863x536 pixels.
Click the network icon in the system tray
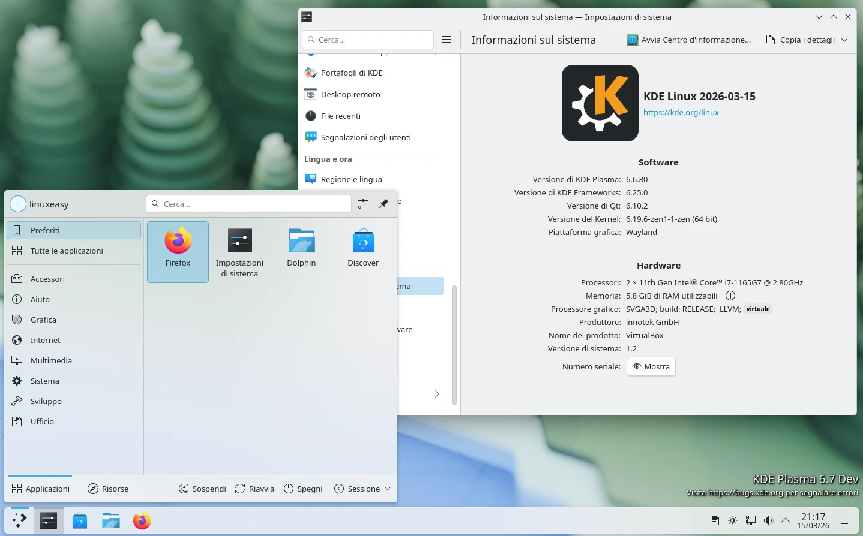(x=750, y=520)
